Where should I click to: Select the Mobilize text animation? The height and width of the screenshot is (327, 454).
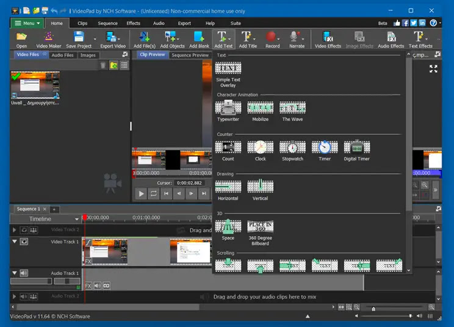pos(261,111)
